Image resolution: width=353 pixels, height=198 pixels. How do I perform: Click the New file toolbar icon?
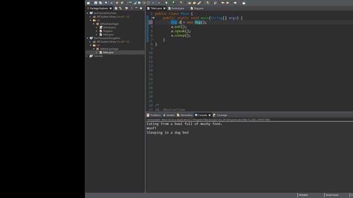[x=88, y=3]
